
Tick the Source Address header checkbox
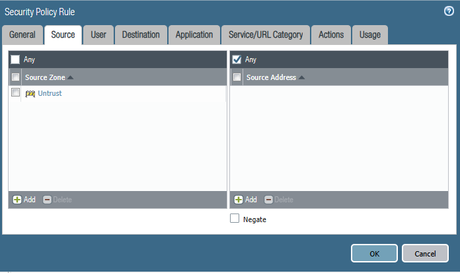coord(237,77)
